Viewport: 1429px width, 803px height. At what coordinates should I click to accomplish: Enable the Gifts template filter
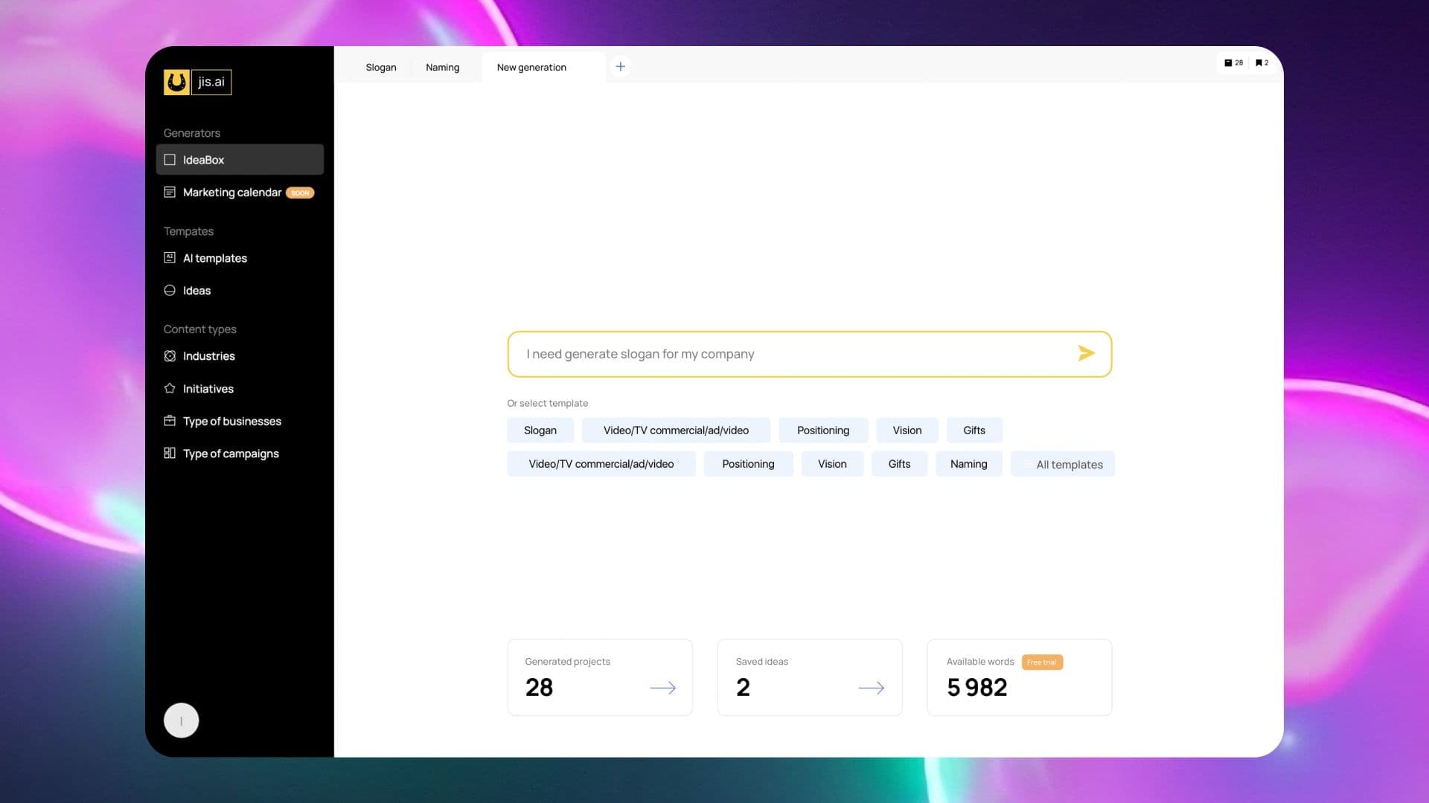974,430
